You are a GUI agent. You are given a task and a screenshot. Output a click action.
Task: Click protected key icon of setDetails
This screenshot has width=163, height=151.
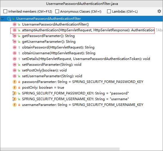click(x=19, y=59)
